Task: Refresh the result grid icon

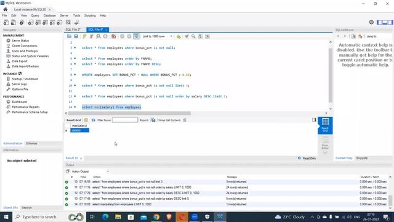Action: (93, 120)
